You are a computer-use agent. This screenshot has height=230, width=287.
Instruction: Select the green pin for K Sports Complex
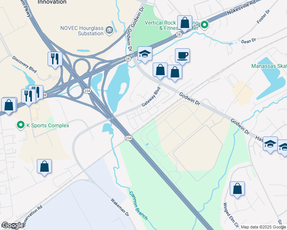coord(21,125)
